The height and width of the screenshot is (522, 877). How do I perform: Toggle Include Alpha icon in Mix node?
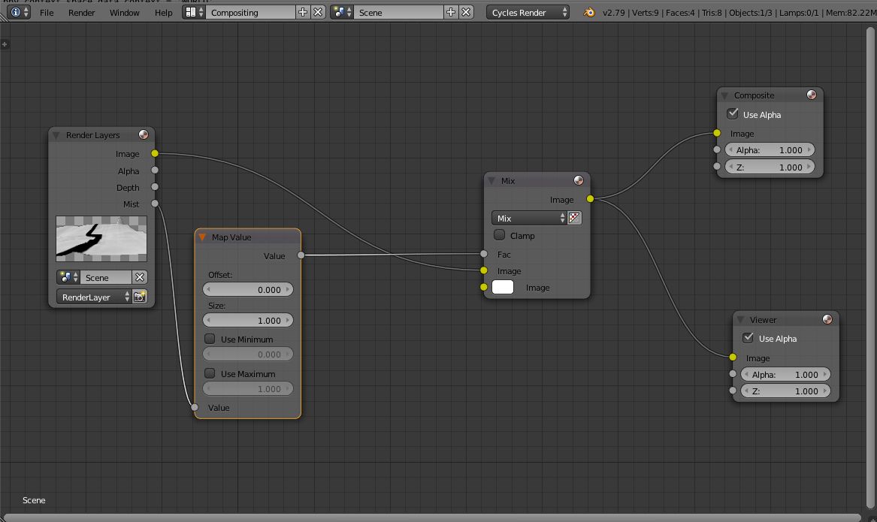[x=574, y=218]
